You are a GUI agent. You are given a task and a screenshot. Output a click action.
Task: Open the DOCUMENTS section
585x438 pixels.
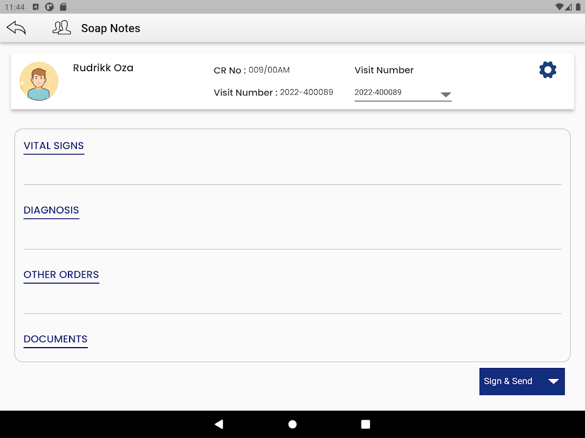(x=55, y=339)
